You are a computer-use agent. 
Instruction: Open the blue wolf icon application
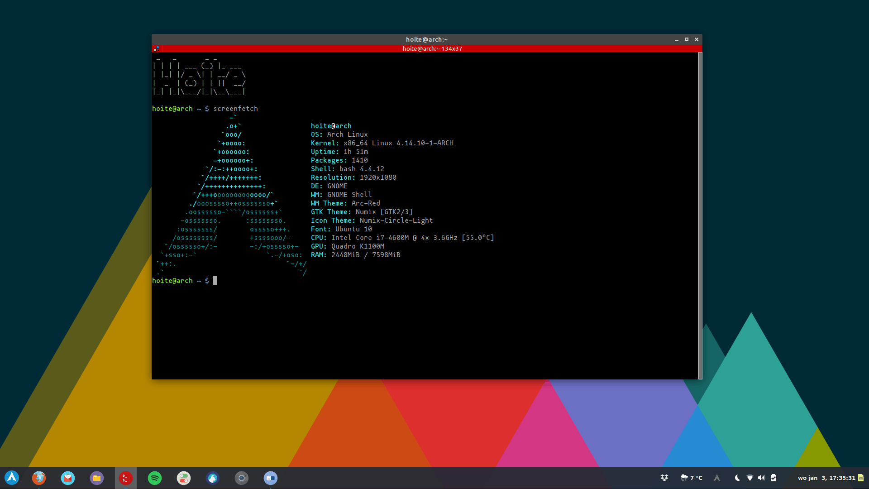(213, 478)
